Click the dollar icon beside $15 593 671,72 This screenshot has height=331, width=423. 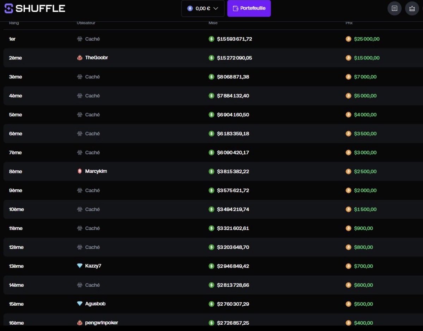211,39
